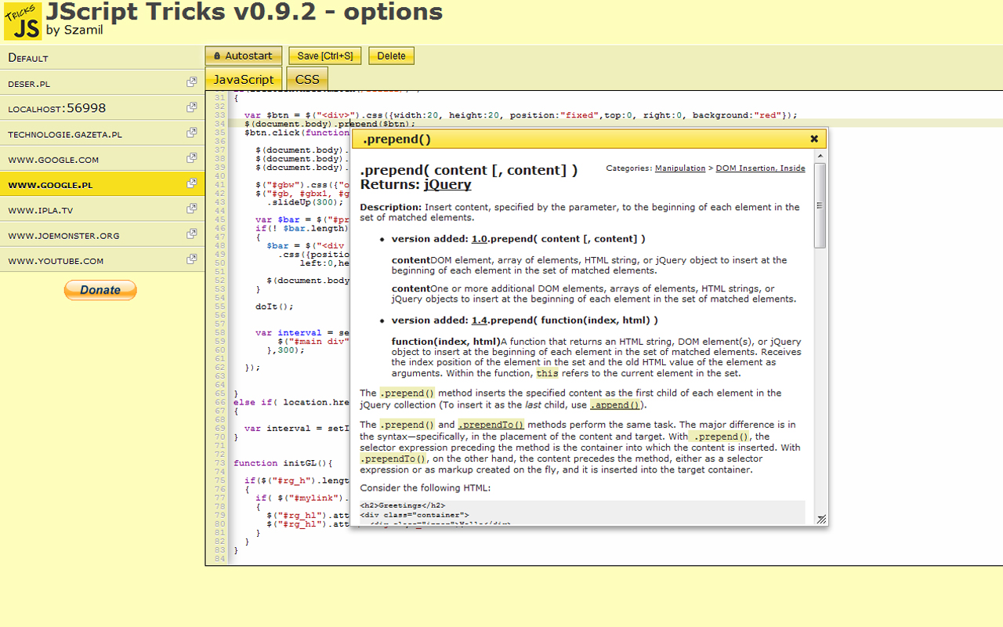
Task: Open technologie.gazeta.pl external link icon
Action: tap(191, 133)
